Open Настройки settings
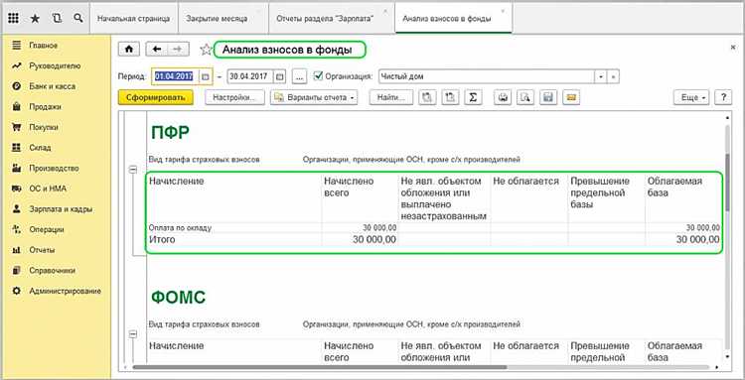The height and width of the screenshot is (380, 745). click(234, 97)
